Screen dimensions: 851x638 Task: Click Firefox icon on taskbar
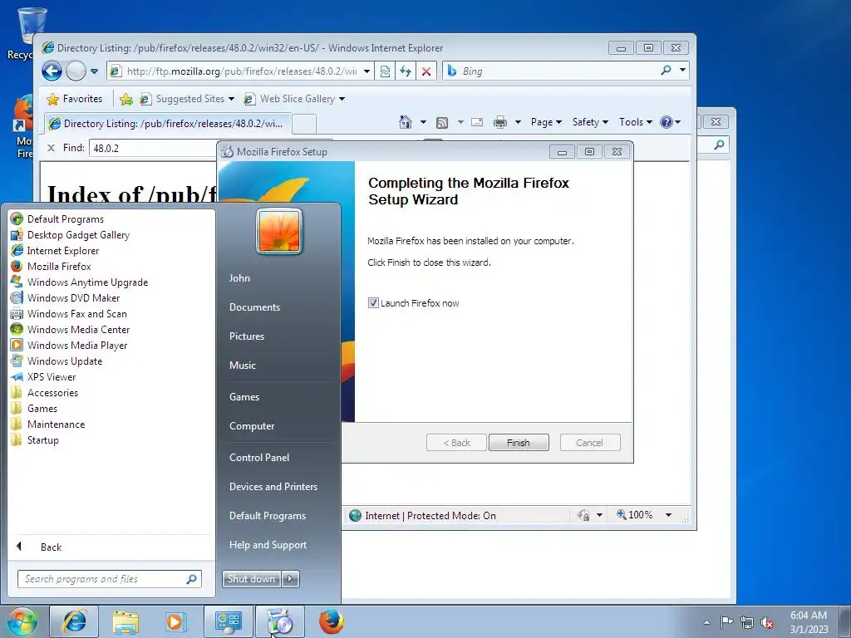pyautogui.click(x=331, y=621)
